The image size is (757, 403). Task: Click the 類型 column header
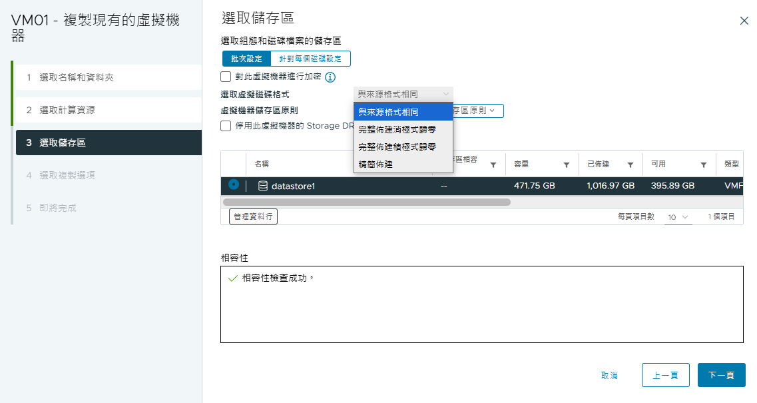[732, 165]
